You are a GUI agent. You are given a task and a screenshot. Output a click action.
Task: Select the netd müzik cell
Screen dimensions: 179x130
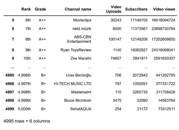pyautogui.click(x=82, y=29)
